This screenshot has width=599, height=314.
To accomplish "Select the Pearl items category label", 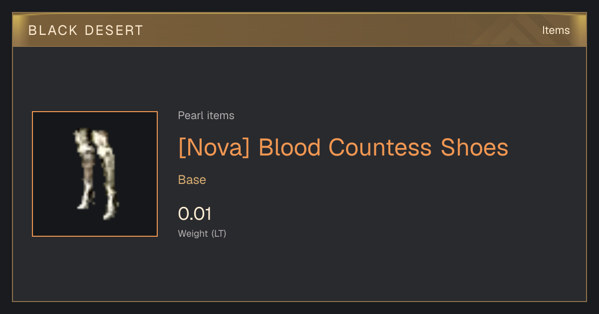I will pos(206,116).
